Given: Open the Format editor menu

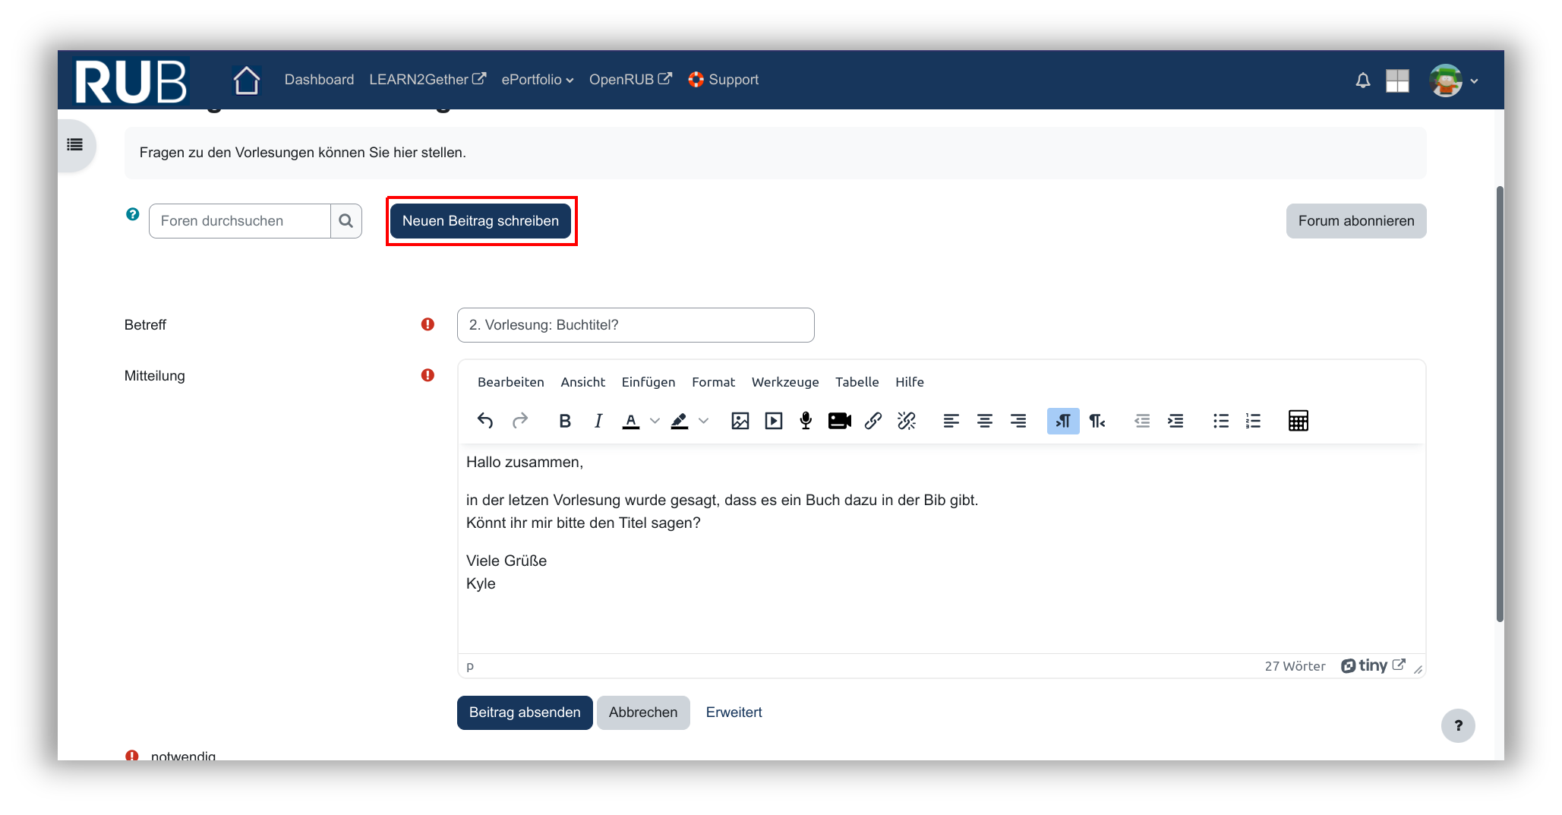Looking at the screenshot, I should 713,382.
